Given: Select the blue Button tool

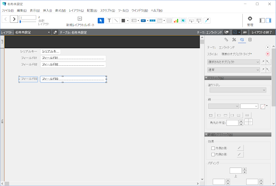Looking at the screenshot, I should tap(143, 21).
